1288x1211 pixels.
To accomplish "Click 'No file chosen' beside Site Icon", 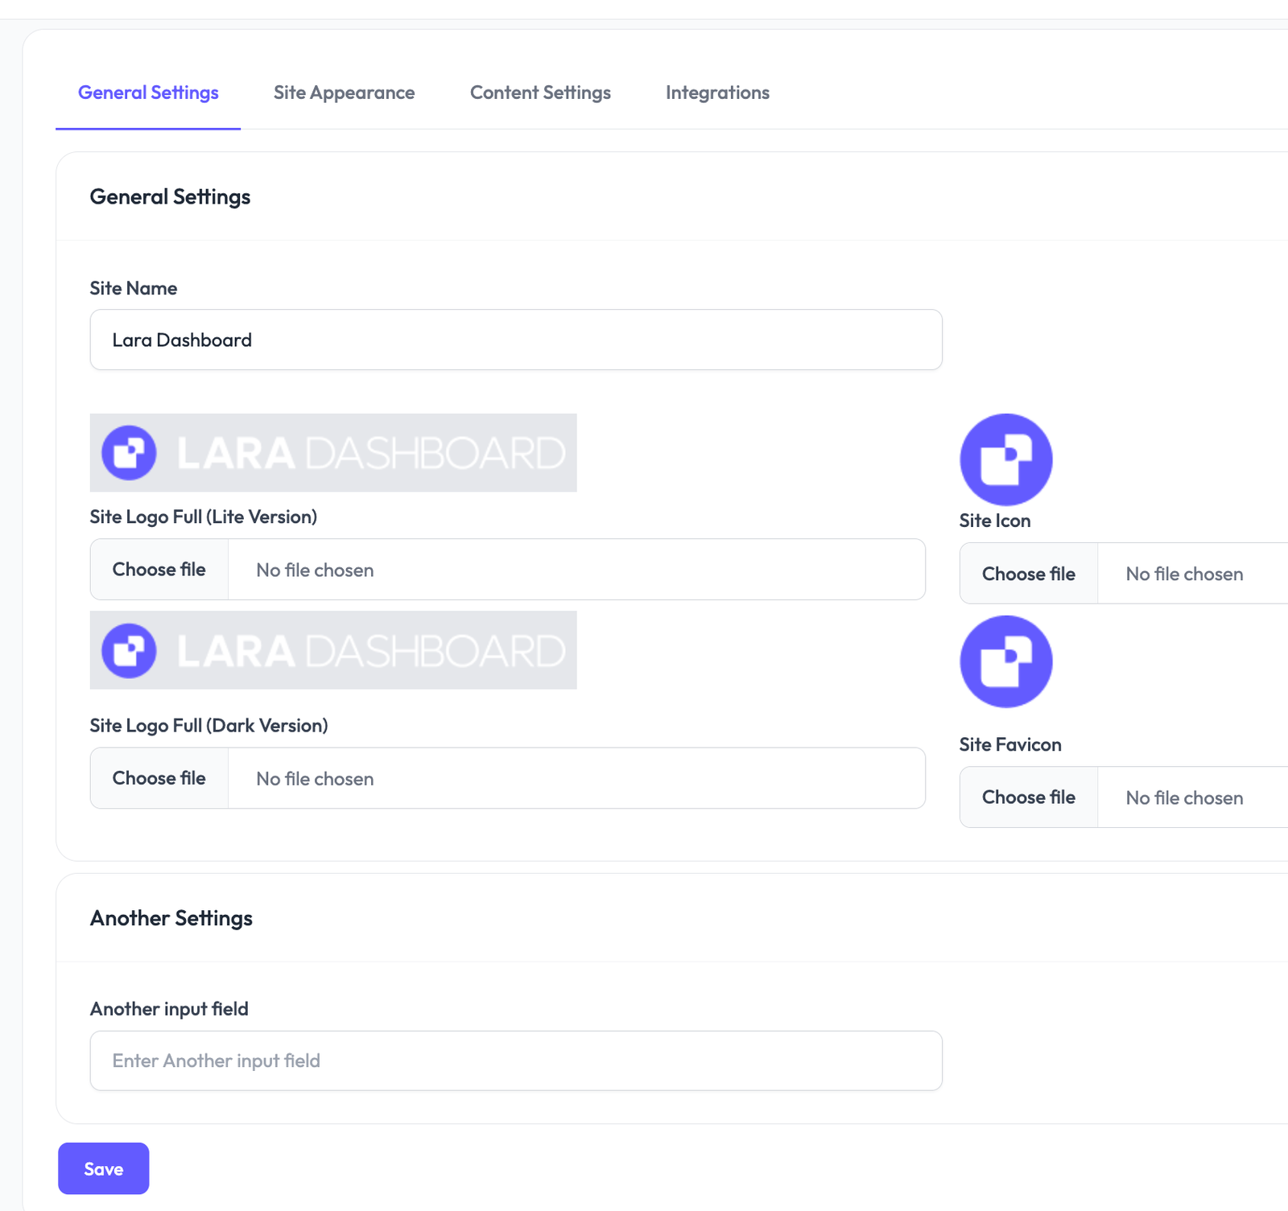I will [1184, 574].
